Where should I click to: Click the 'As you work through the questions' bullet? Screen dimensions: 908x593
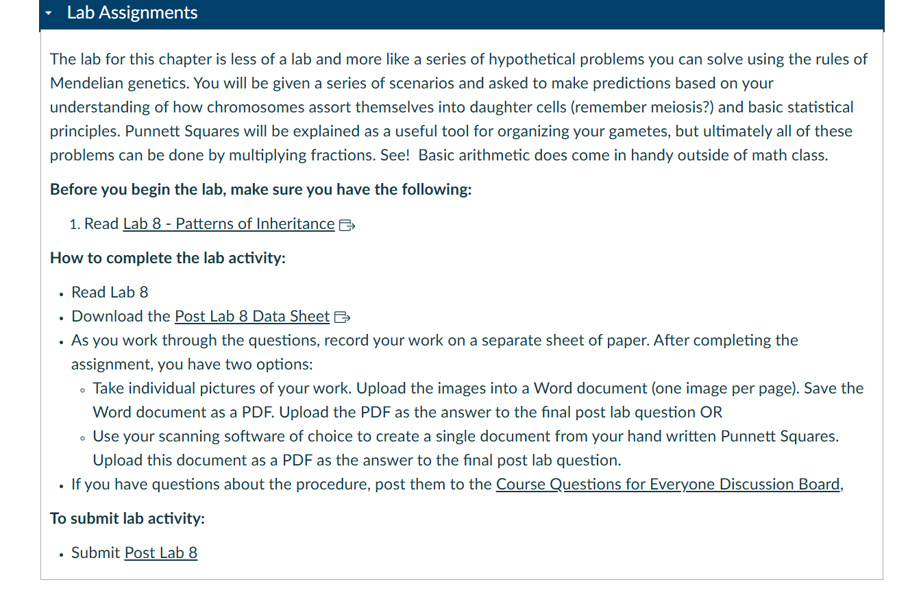(x=434, y=352)
